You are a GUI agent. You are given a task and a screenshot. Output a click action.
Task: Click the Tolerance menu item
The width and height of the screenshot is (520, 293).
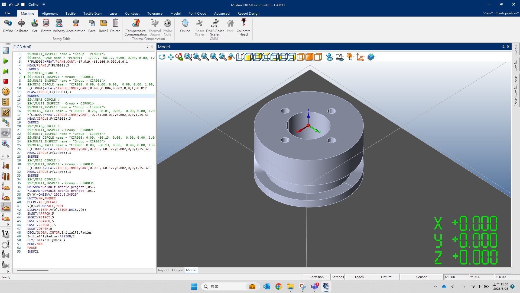(154, 14)
